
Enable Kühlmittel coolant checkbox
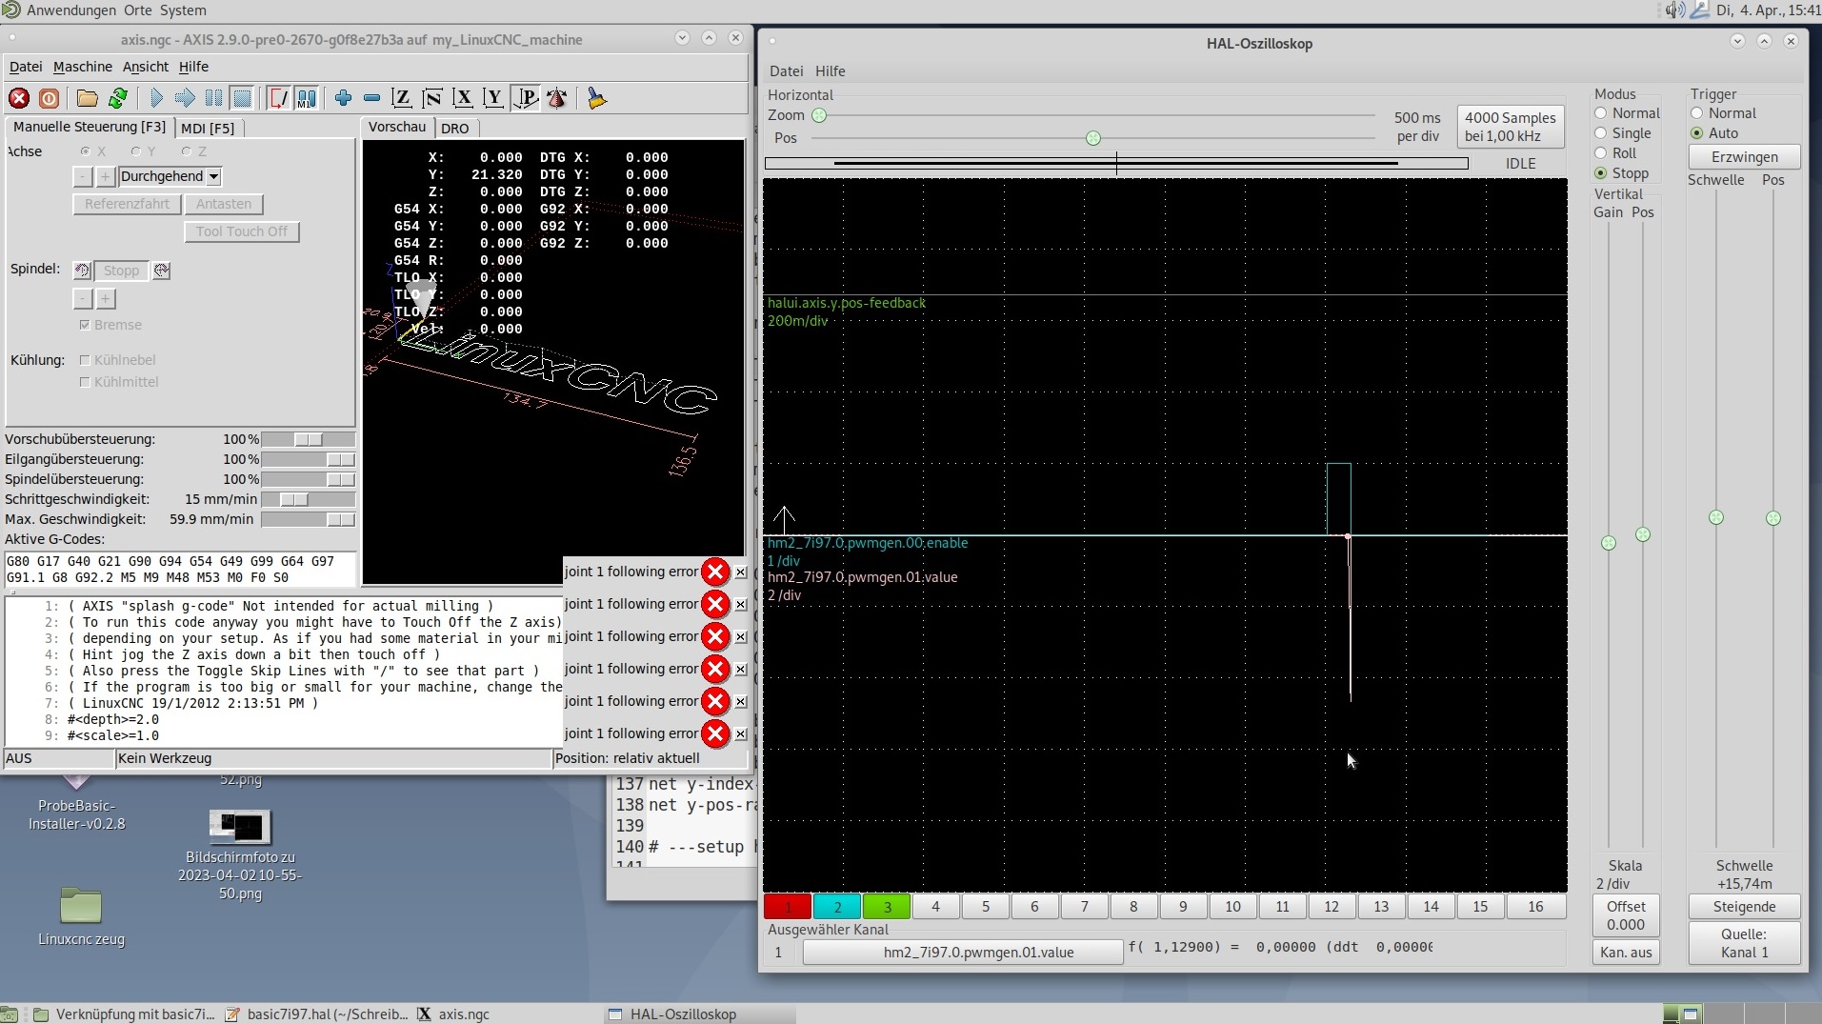[x=85, y=382]
